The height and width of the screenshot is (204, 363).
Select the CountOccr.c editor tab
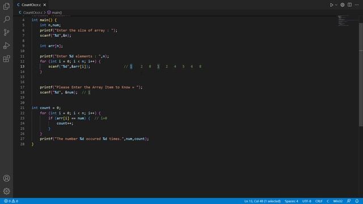(x=32, y=5)
